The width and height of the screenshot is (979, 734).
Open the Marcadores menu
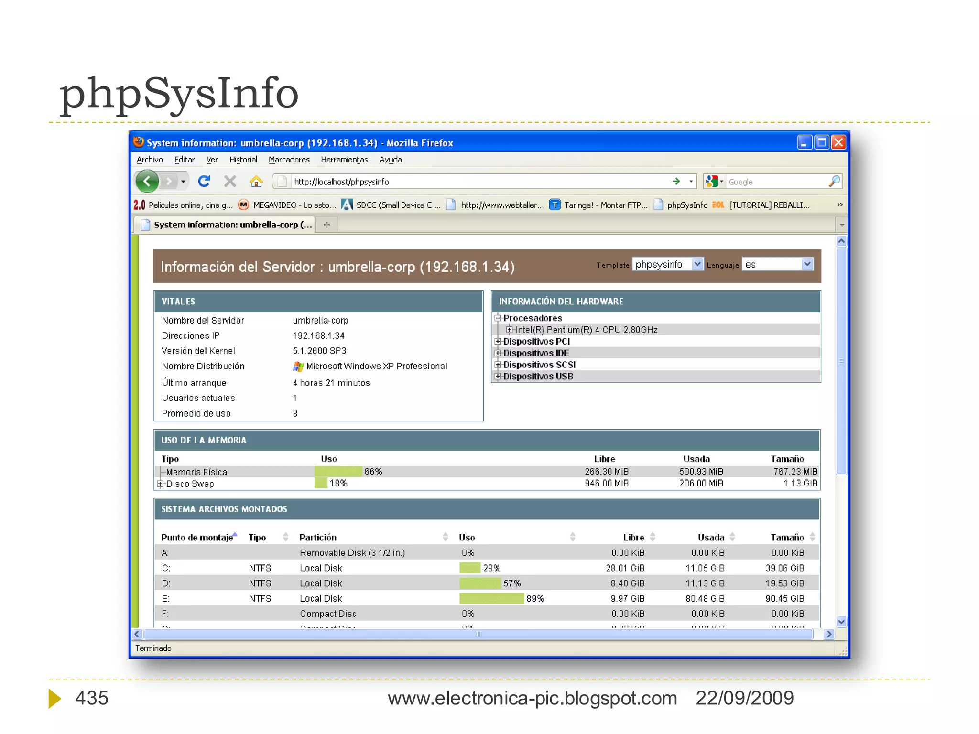[x=289, y=160]
